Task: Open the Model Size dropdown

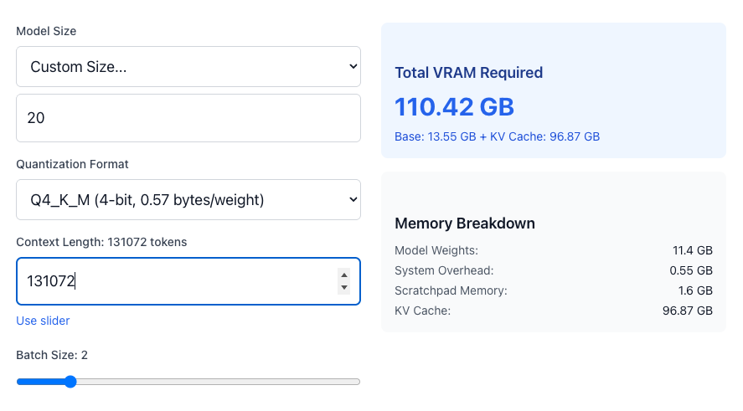Action: tap(188, 67)
